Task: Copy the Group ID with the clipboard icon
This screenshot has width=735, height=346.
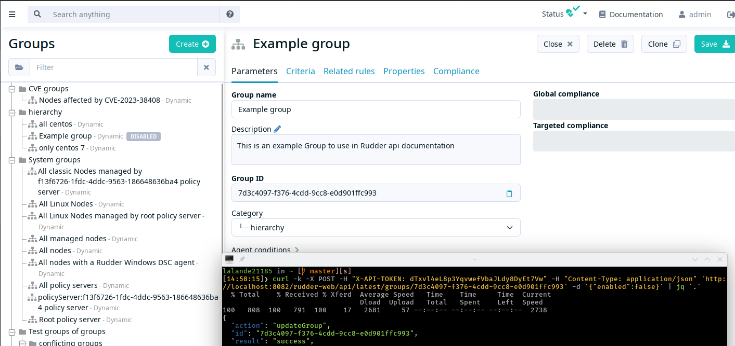Action: [x=509, y=193]
